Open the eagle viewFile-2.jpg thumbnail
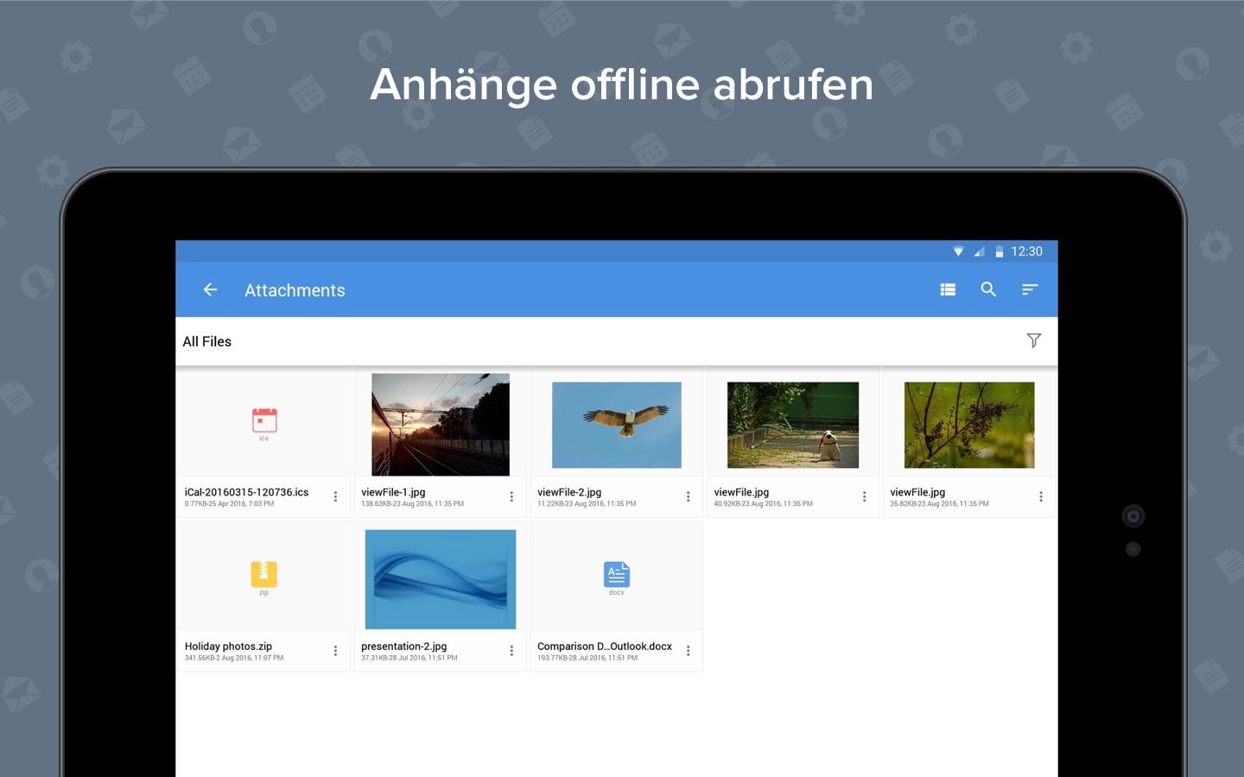1244x777 pixels. 617,425
